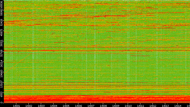Viewport: 190px width, 107px height.
Task: Select the 58982 vertical axis label
Action: click(1, 12)
